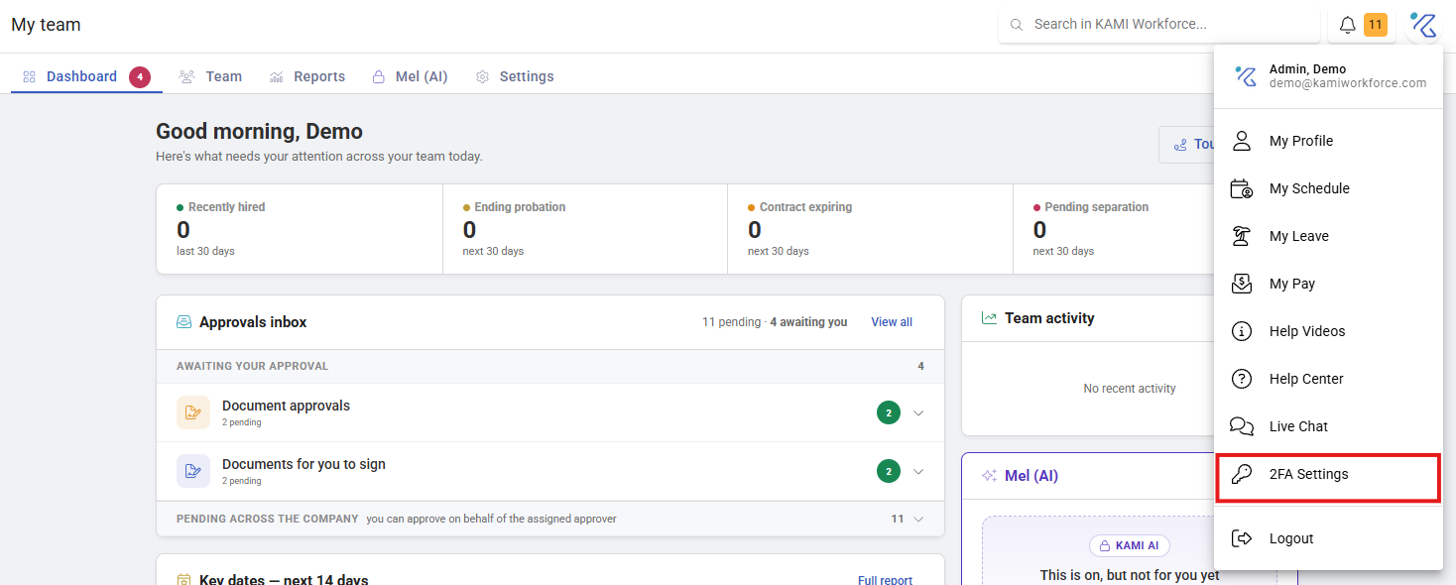
Task: Click the 2FA Settings key icon
Action: (x=1242, y=474)
